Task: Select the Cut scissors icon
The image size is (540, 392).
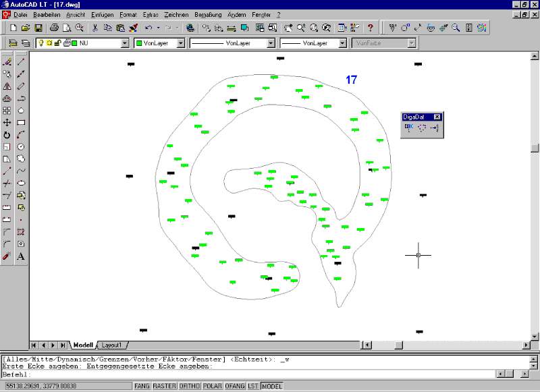Action: pos(95,28)
